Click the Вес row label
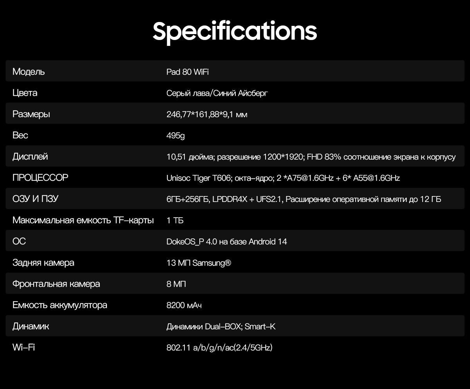This screenshot has width=470, height=389. [20, 135]
